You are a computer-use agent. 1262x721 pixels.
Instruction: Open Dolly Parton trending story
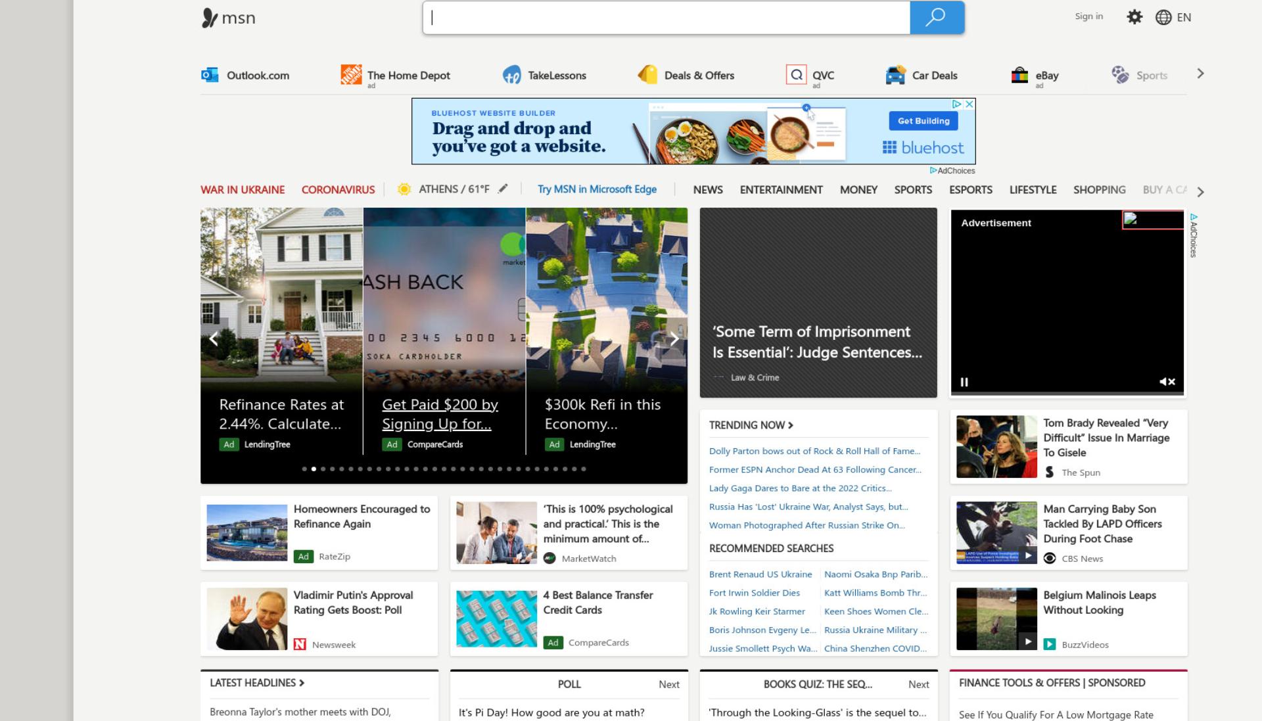814,451
